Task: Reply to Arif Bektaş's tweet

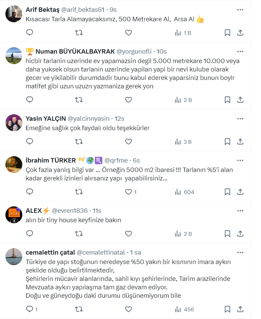Action: pos(30,33)
